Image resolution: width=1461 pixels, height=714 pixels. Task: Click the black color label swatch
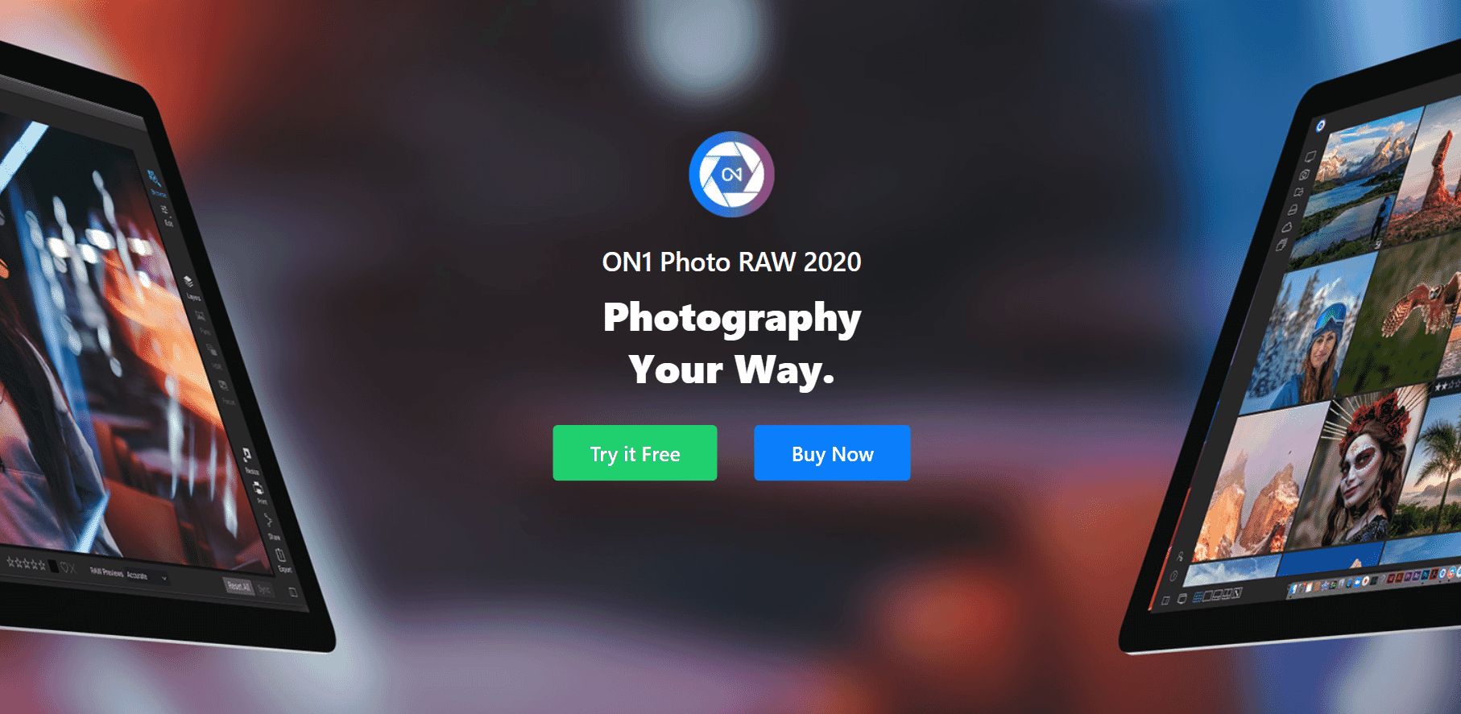coord(53,567)
